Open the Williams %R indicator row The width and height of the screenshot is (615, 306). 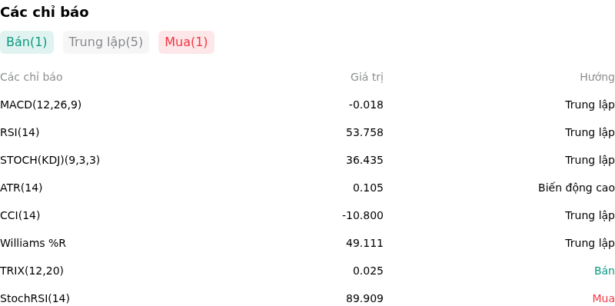click(x=307, y=243)
